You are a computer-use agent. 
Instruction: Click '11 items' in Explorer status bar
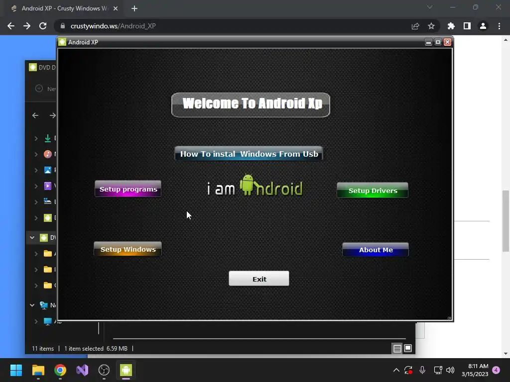(x=43, y=349)
